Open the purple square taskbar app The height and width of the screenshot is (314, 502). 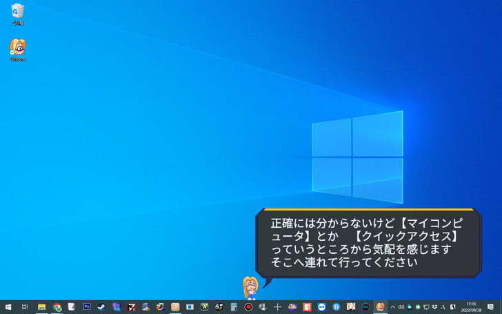pyautogui.click(x=117, y=307)
